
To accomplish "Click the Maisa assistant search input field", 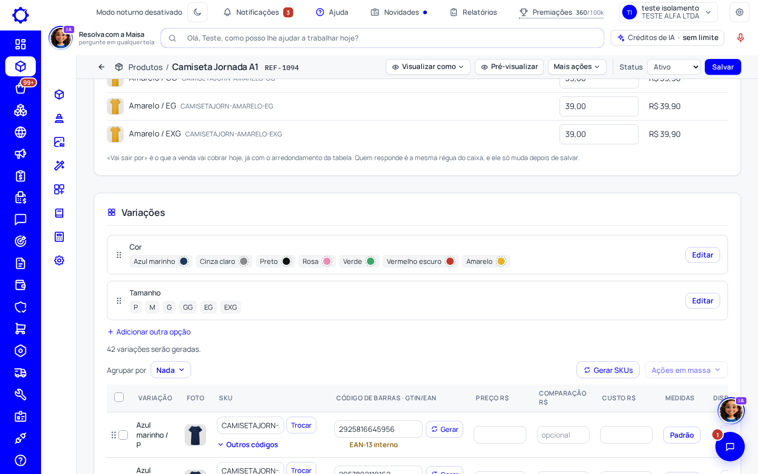I will click(x=382, y=38).
